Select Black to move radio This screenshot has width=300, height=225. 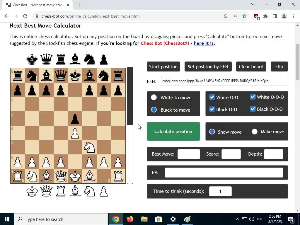pyautogui.click(x=154, y=110)
